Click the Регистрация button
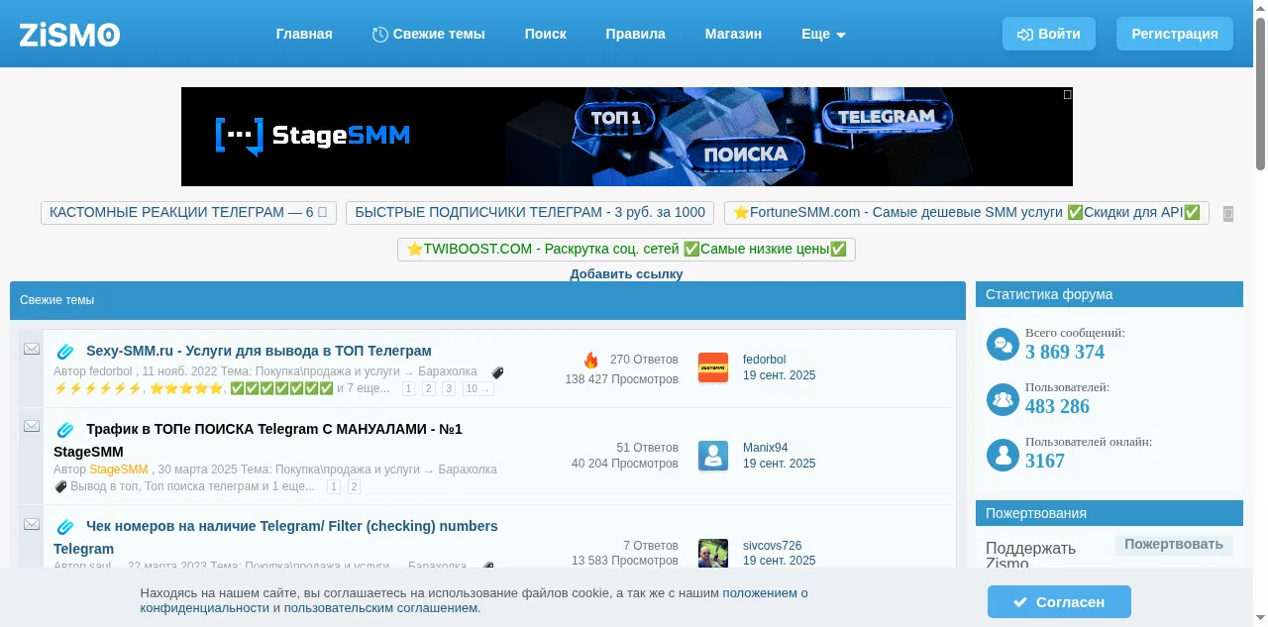This screenshot has height=627, width=1268. click(1175, 34)
